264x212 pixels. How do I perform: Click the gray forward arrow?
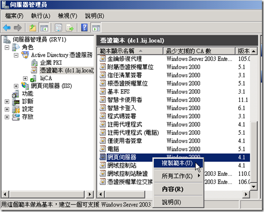tap(18, 28)
